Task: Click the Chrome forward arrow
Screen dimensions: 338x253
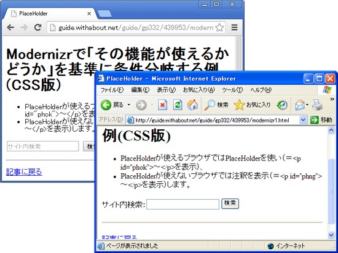Action: (24, 28)
